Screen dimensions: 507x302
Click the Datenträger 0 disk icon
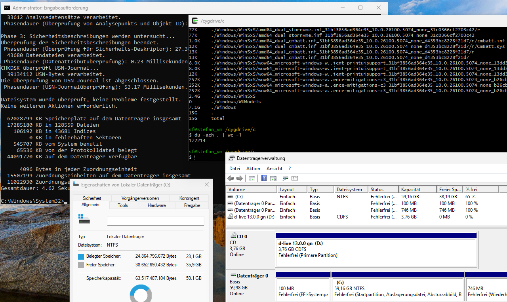[x=233, y=275]
